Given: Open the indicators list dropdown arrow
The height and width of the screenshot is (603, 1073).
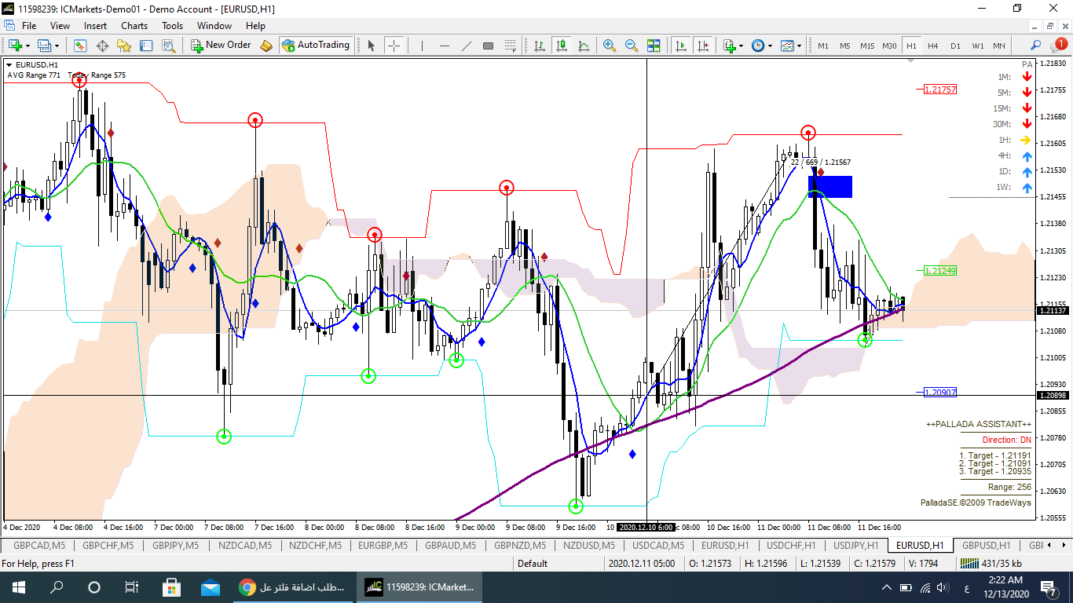Looking at the screenshot, I should coord(741,46).
